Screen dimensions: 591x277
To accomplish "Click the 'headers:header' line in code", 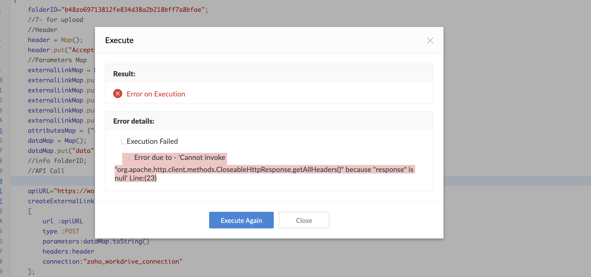I will pos(68,252).
